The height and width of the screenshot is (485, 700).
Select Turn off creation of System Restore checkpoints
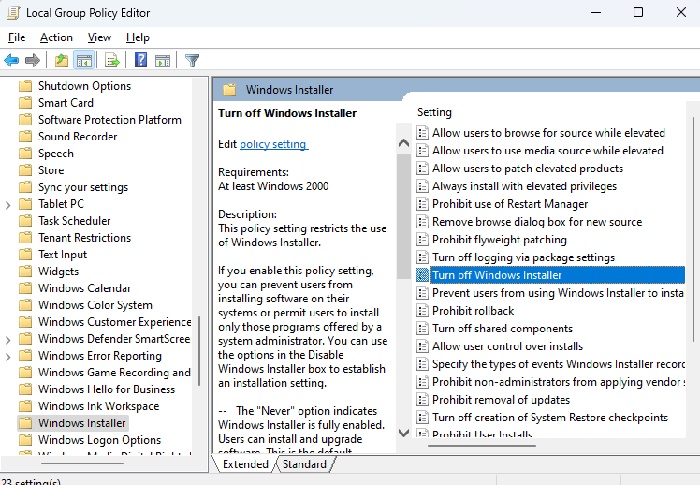(x=550, y=417)
